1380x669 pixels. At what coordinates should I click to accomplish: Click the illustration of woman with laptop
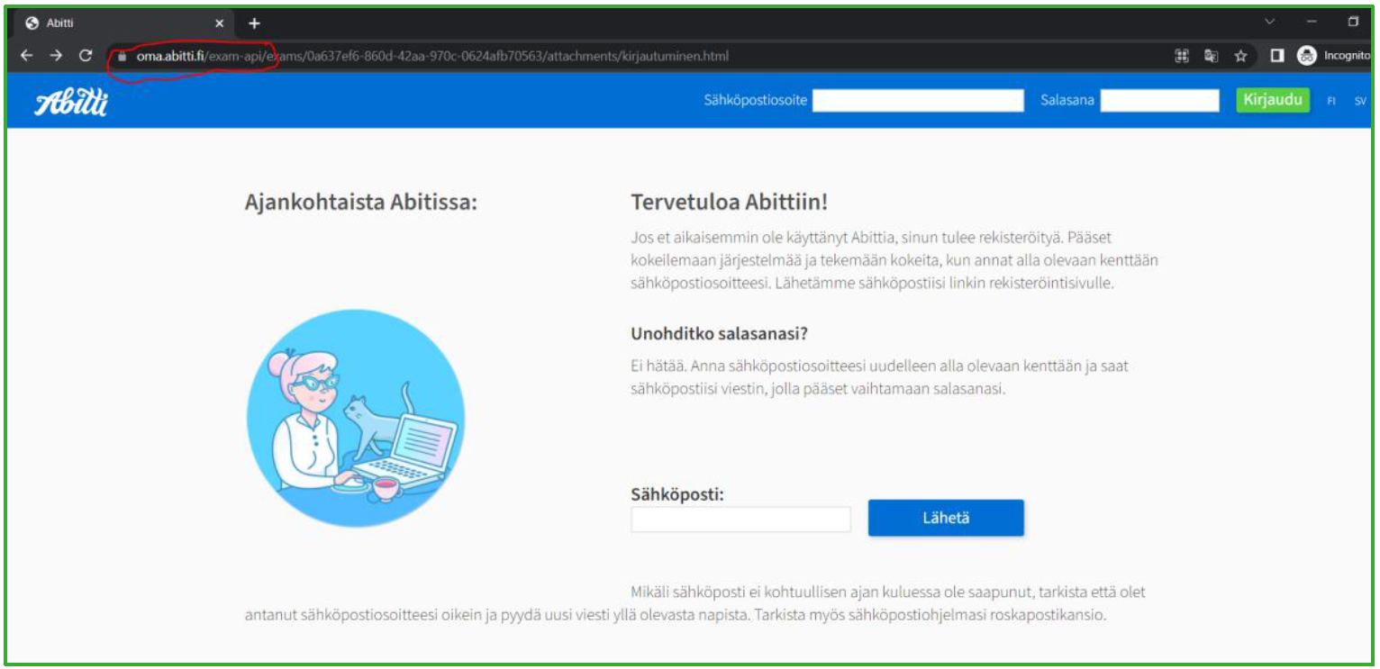coord(356,419)
